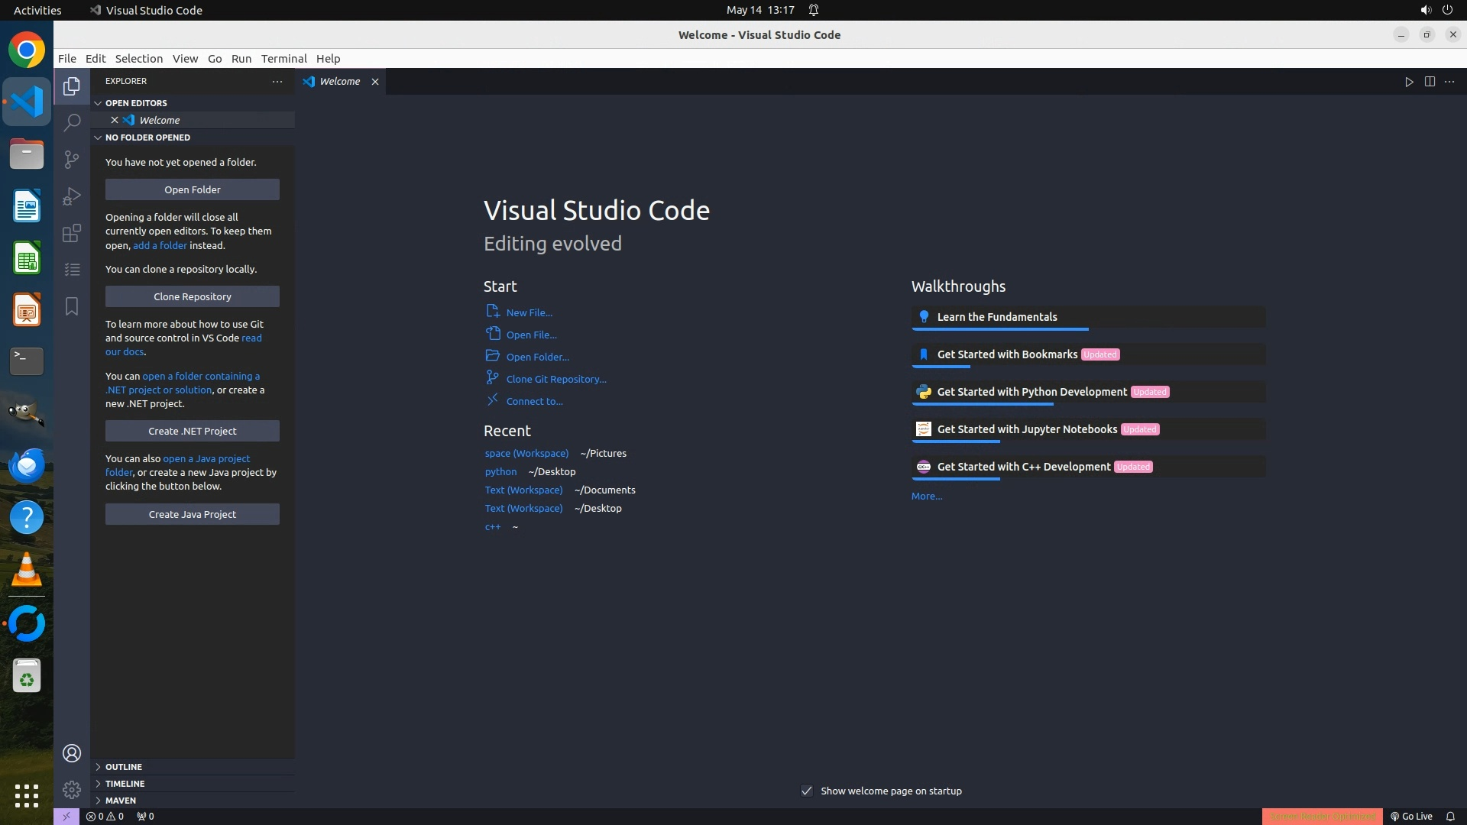The height and width of the screenshot is (825, 1467).
Task: Uncheck Show welcome page on startup
Action: point(807,791)
